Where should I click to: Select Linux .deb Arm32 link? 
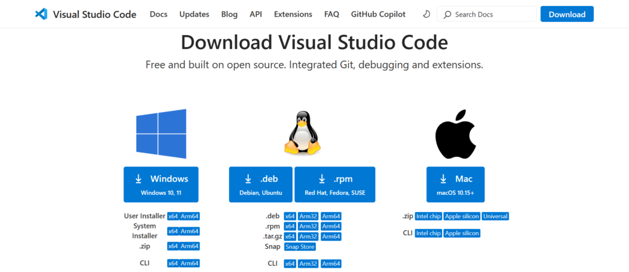308,216
